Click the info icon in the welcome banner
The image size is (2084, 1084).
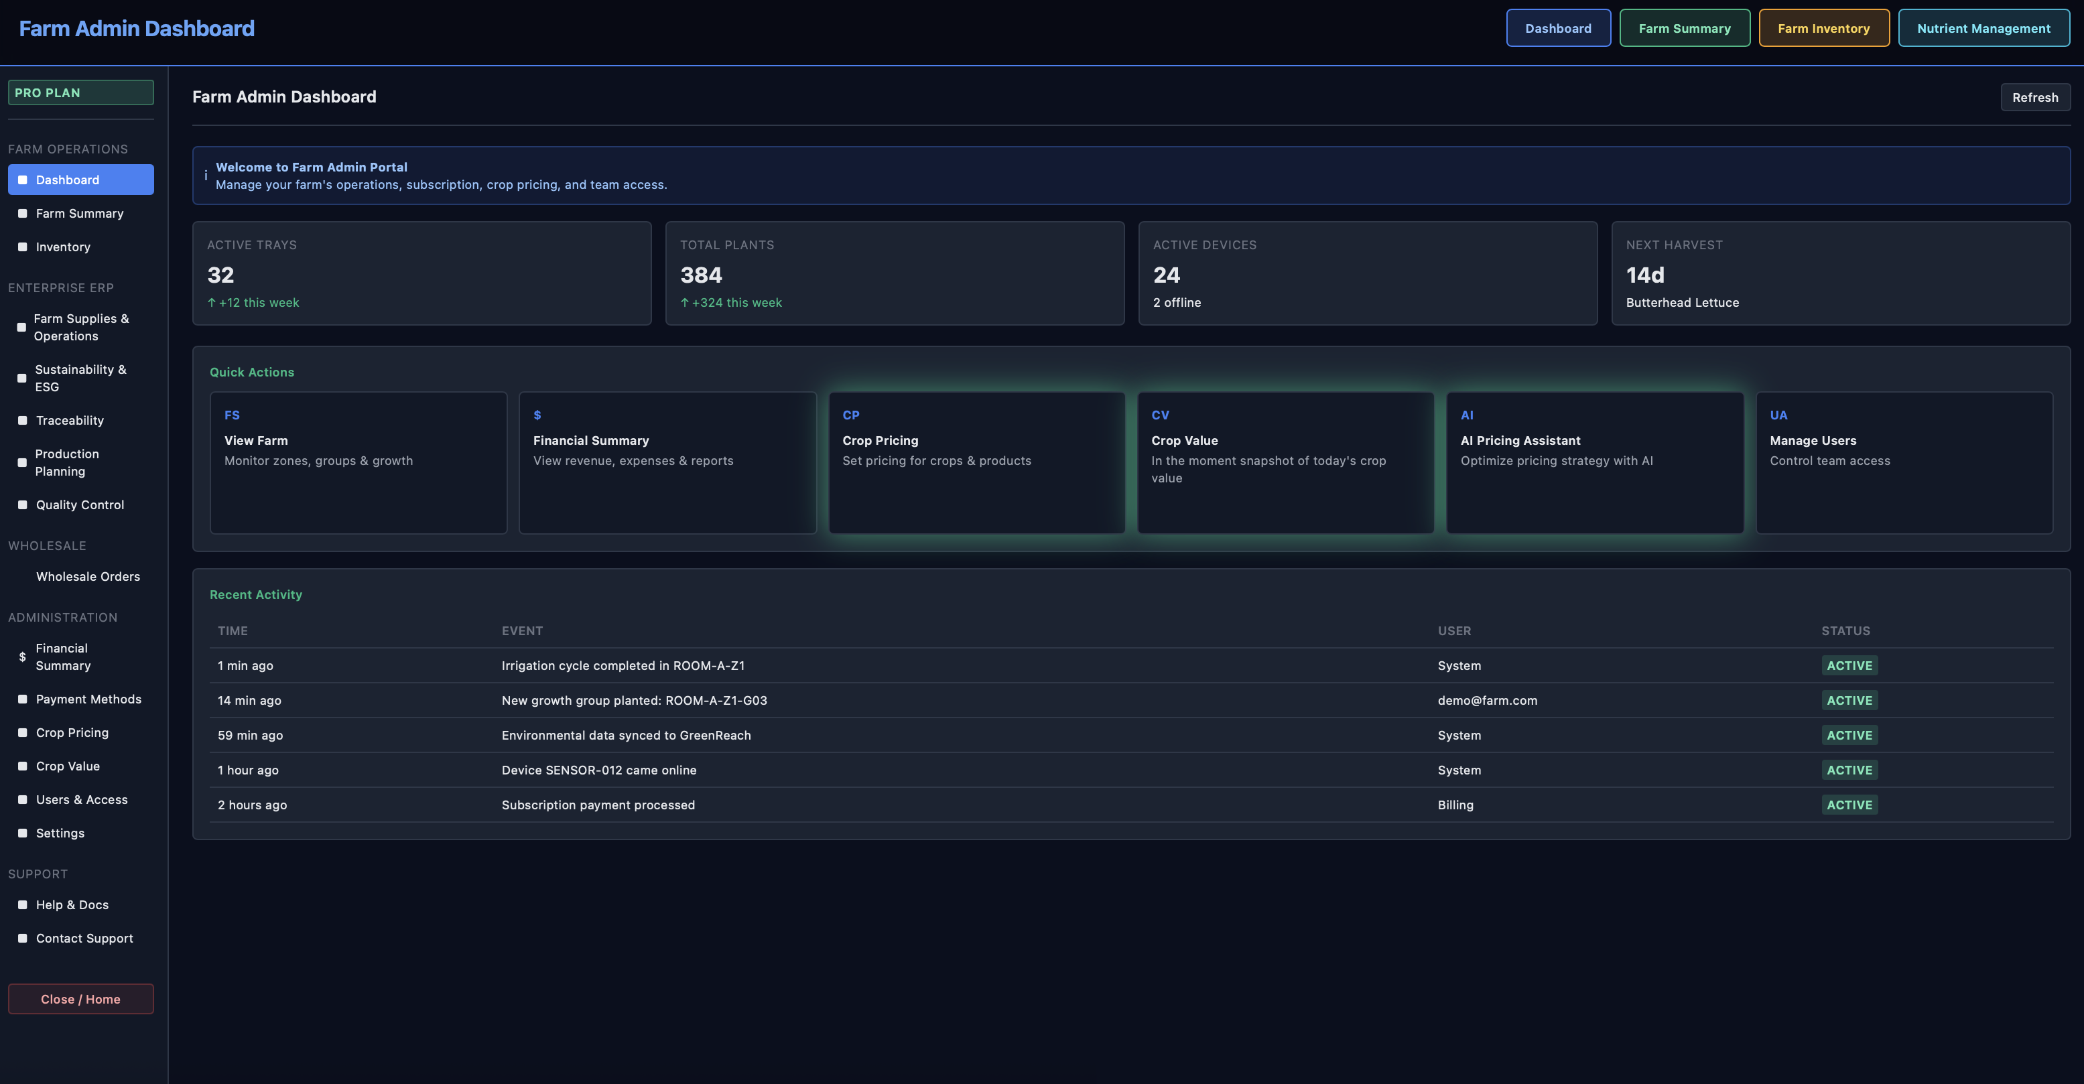pyautogui.click(x=206, y=176)
